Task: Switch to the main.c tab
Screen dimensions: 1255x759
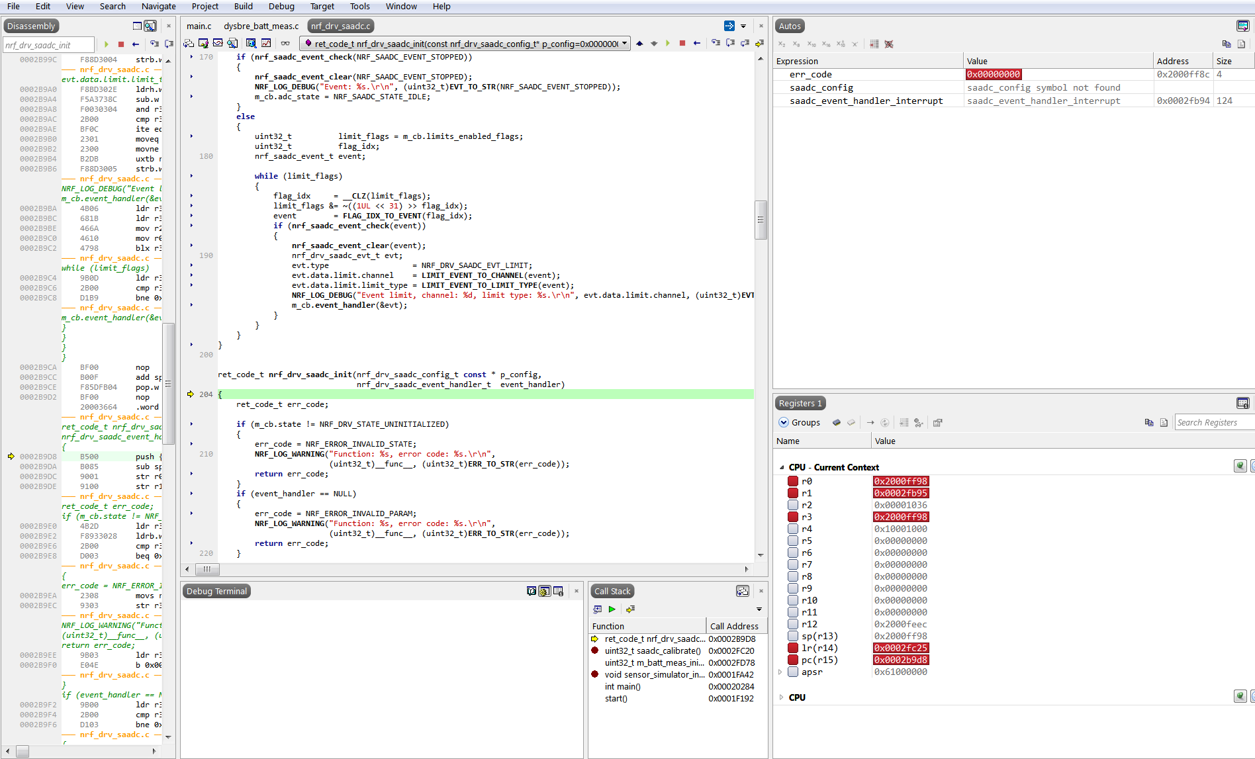Action: (199, 26)
